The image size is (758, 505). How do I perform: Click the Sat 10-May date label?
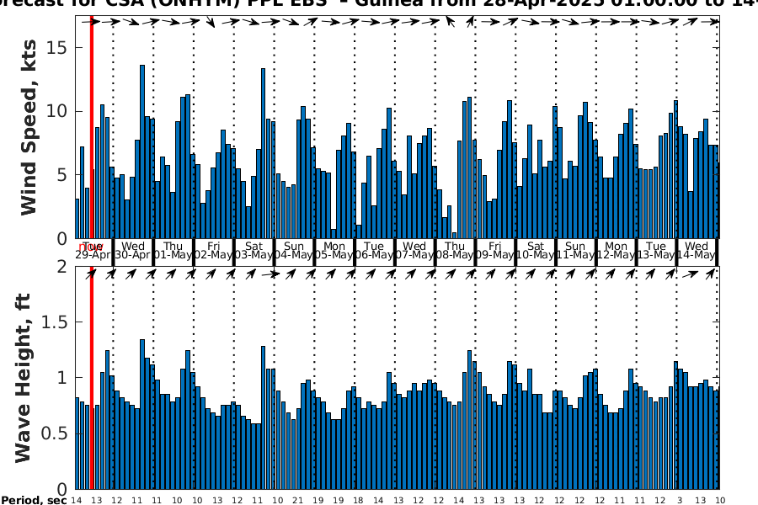[535, 250]
